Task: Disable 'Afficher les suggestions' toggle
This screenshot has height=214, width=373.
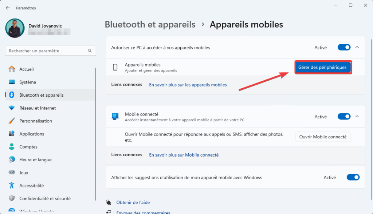Action: pos(353,177)
